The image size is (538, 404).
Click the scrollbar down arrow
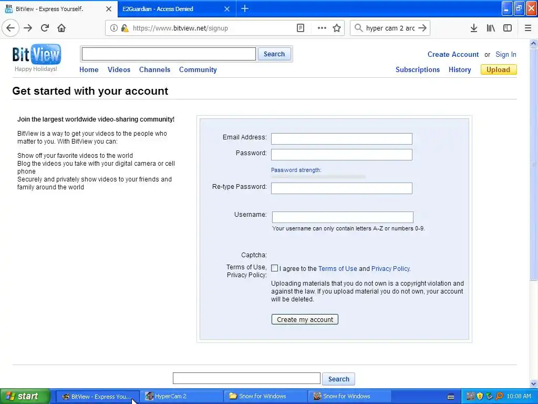point(534,383)
